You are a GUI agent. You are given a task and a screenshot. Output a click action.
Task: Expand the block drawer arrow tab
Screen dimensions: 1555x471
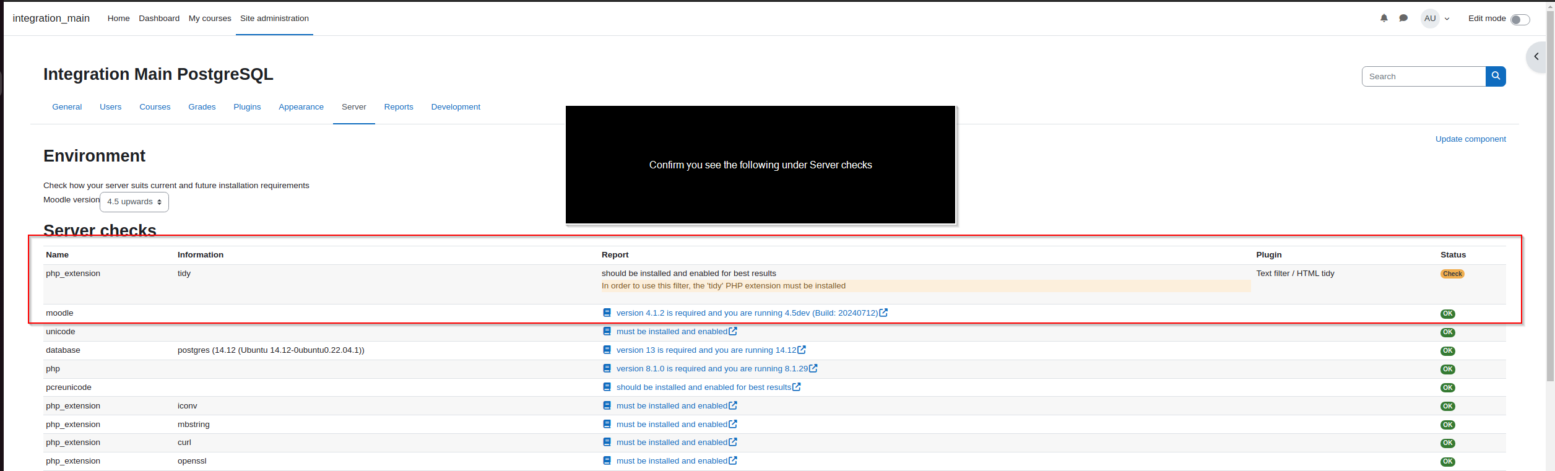[x=1536, y=57]
